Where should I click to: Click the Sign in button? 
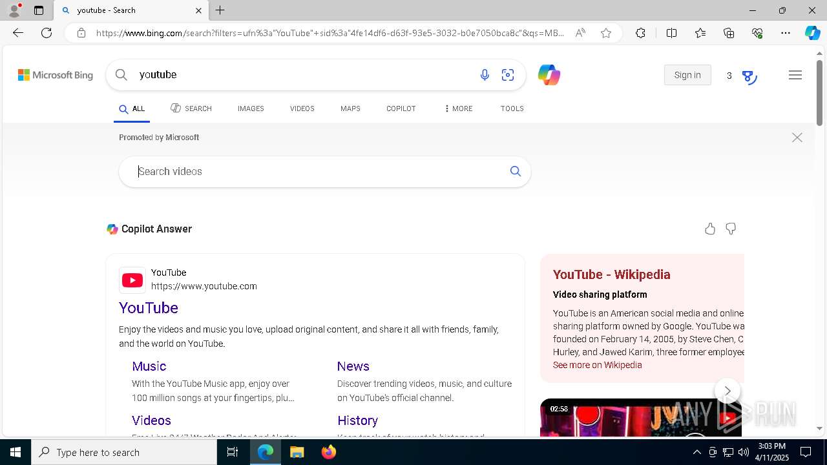pos(687,75)
